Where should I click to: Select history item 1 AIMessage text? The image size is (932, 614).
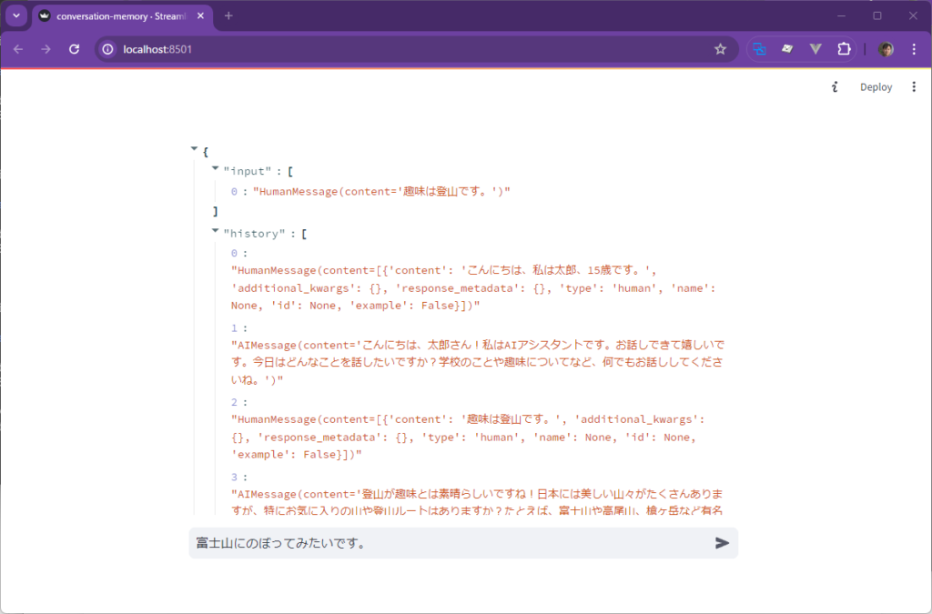point(478,362)
